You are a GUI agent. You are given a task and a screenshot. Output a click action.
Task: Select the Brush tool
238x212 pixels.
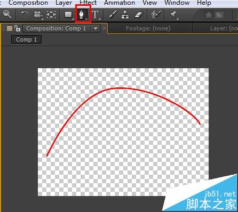point(113,14)
